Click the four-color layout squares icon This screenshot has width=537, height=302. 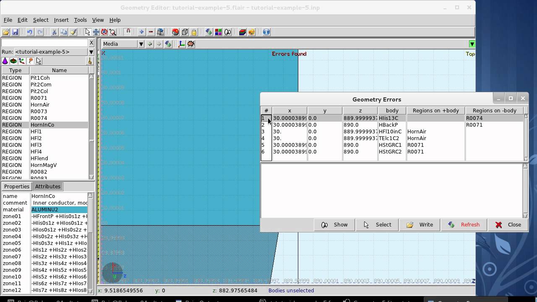tap(218, 32)
